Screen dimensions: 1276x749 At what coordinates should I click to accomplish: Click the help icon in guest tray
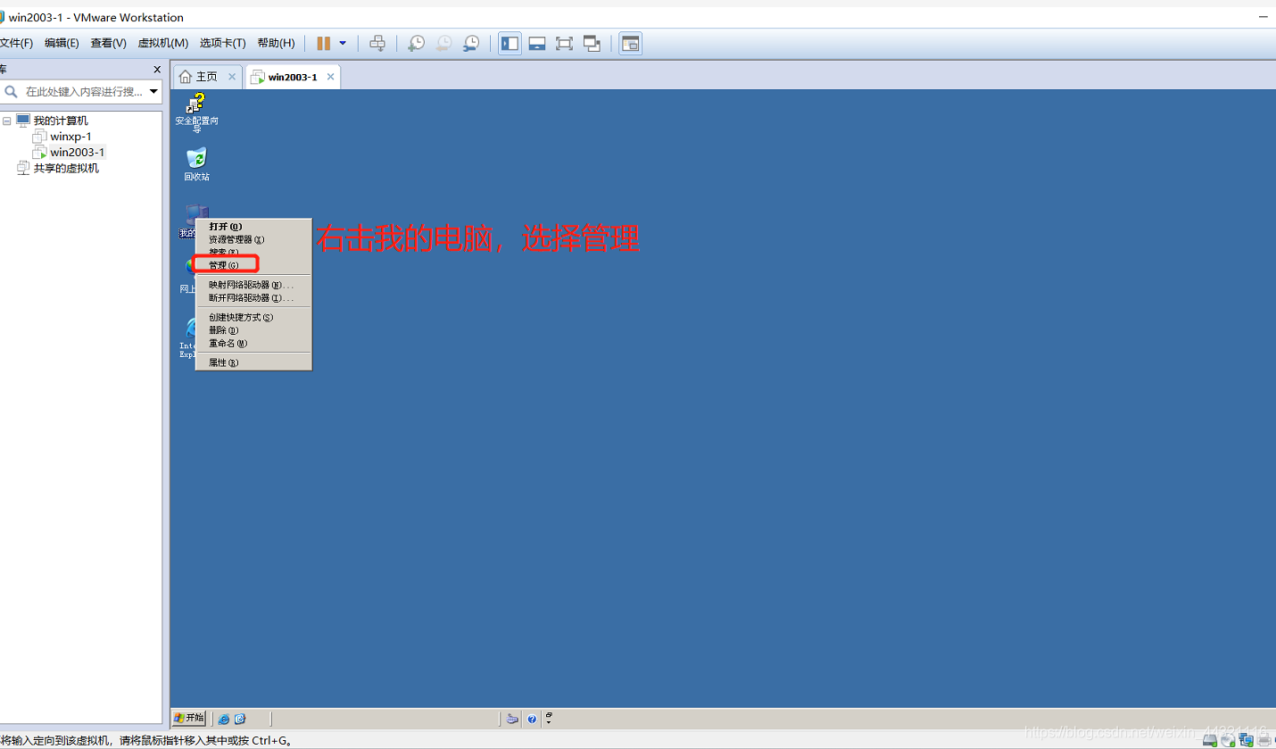(x=532, y=719)
